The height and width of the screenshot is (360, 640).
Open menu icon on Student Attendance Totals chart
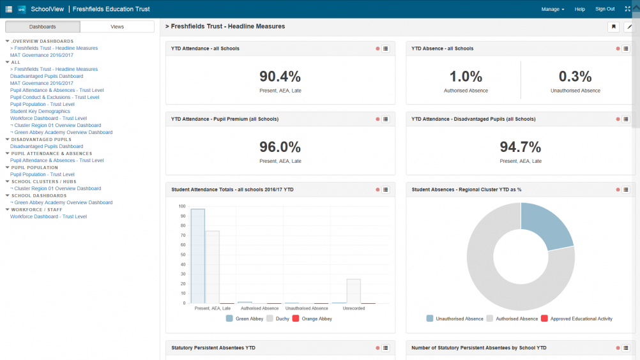pyautogui.click(x=385, y=190)
